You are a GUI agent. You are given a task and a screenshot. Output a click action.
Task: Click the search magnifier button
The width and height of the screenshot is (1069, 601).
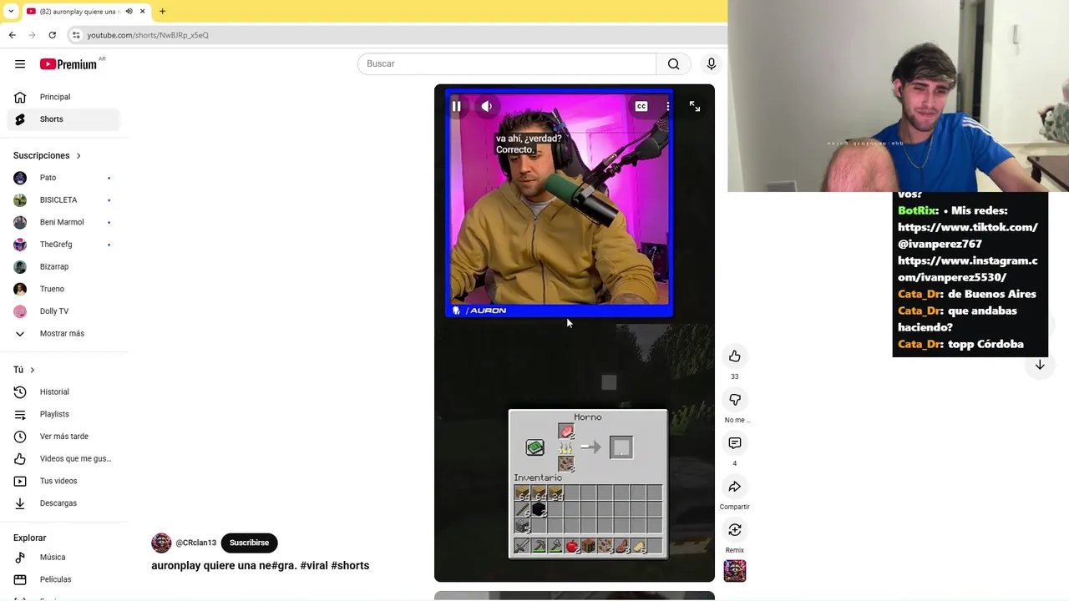[x=674, y=64]
